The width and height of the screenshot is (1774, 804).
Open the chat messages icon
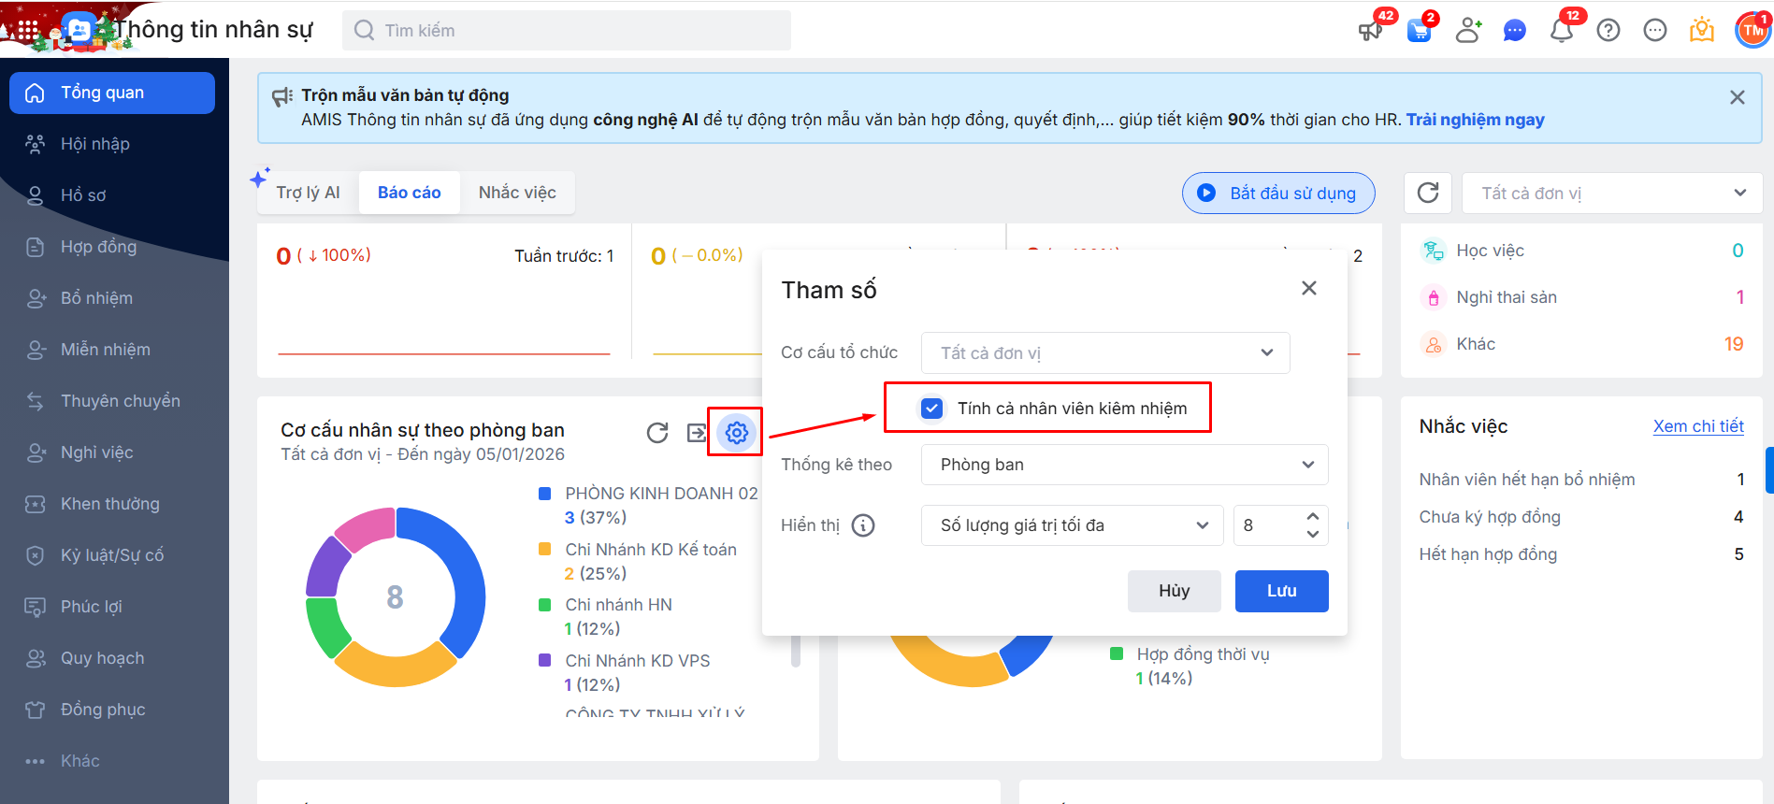click(1514, 31)
